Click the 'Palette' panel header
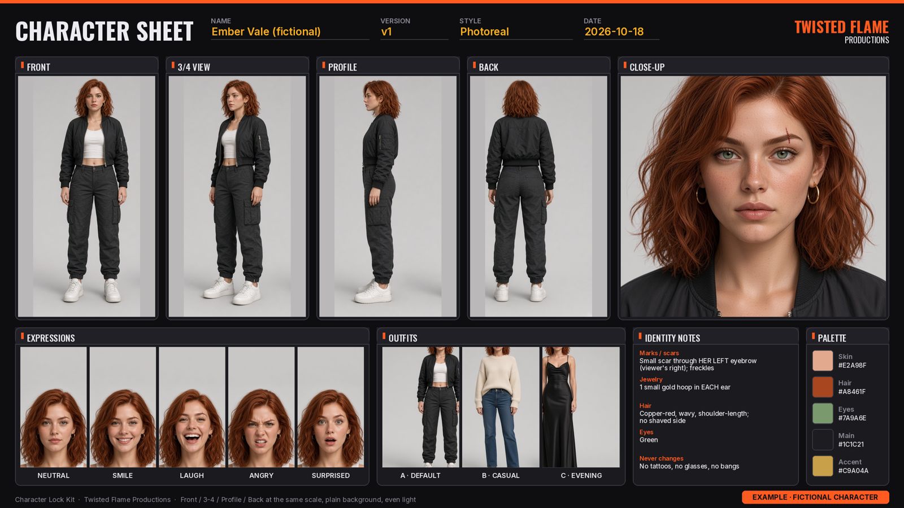 coord(847,338)
